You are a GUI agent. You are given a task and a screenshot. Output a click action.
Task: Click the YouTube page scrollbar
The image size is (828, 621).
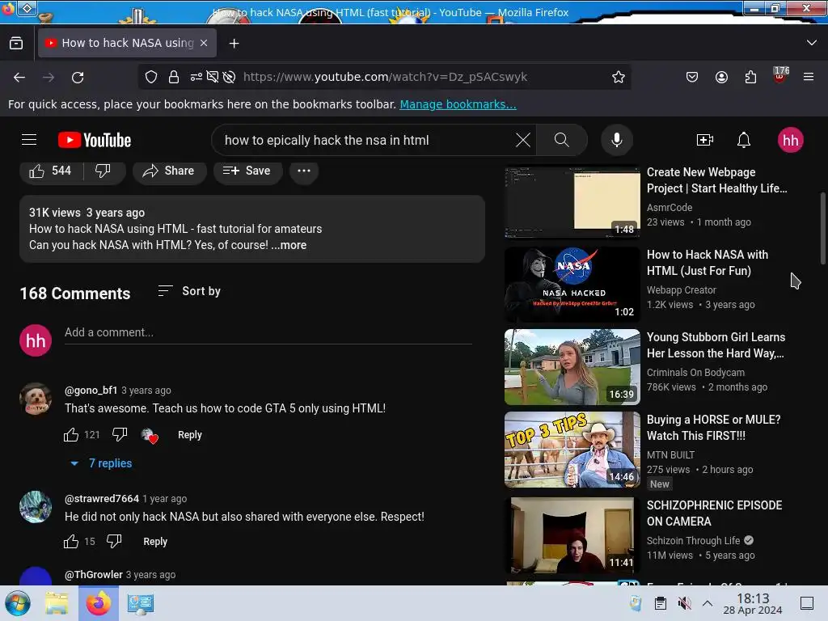[x=822, y=229]
